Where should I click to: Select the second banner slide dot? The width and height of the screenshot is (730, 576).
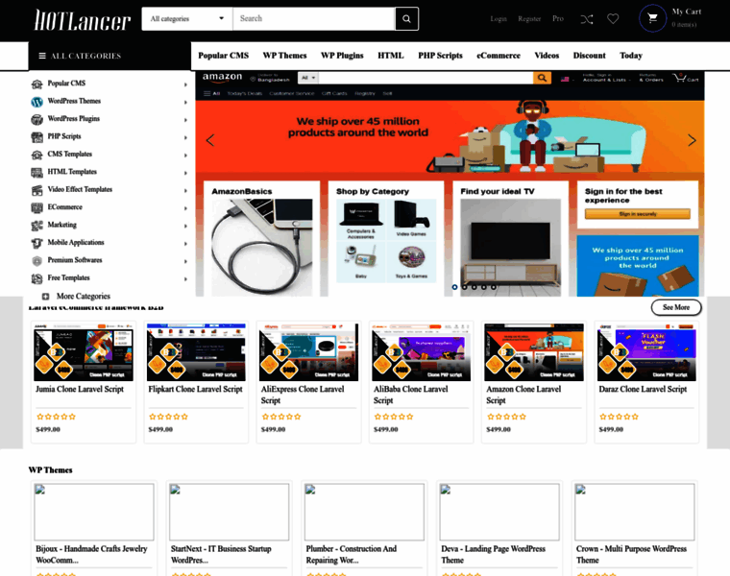(465, 287)
